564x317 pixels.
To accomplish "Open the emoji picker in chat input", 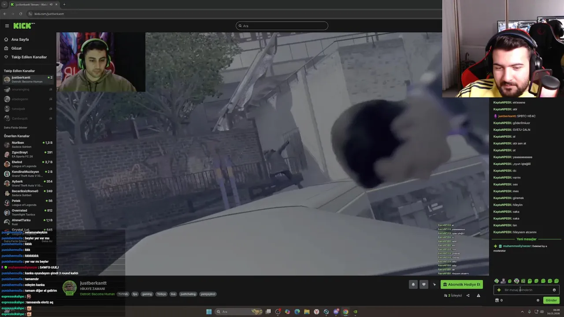I will click(x=554, y=290).
